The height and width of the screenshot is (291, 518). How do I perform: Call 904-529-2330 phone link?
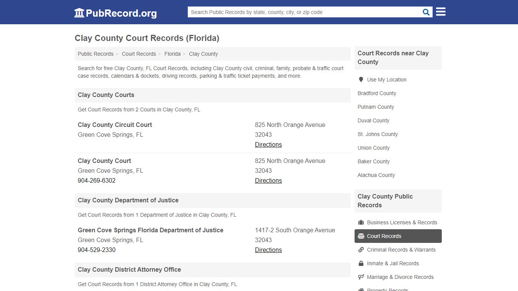point(97,250)
